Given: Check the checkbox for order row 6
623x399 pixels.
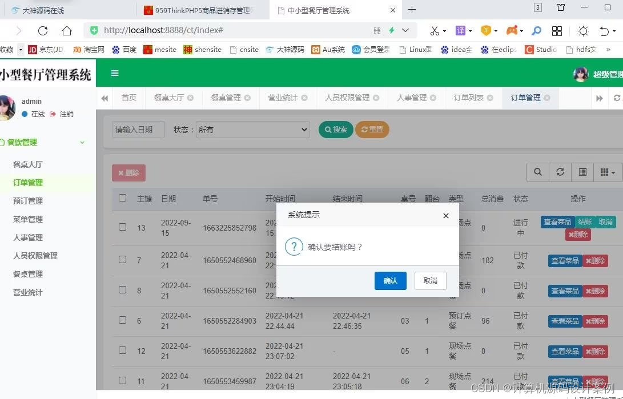Looking at the screenshot, I should [x=122, y=320].
